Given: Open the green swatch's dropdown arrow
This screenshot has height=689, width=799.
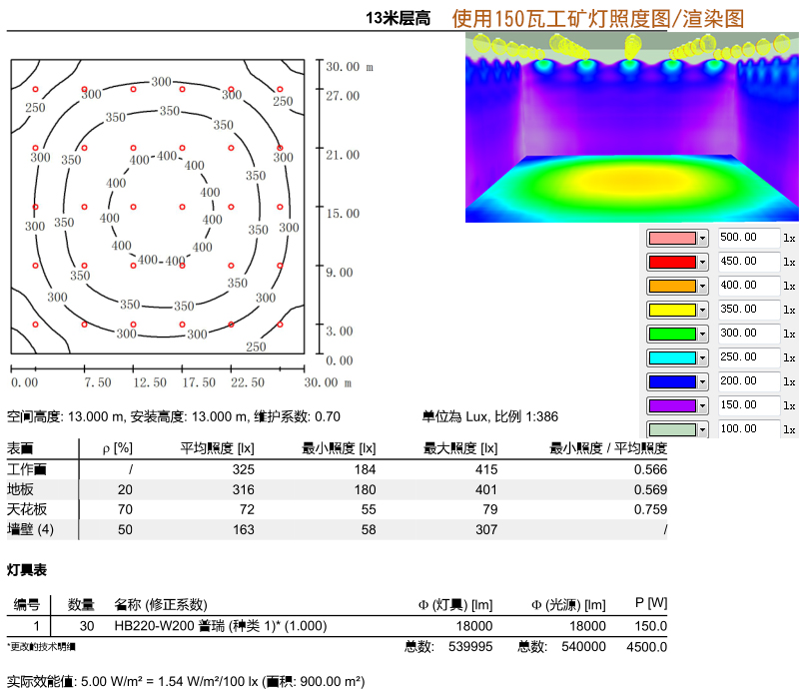Looking at the screenshot, I should (702, 334).
